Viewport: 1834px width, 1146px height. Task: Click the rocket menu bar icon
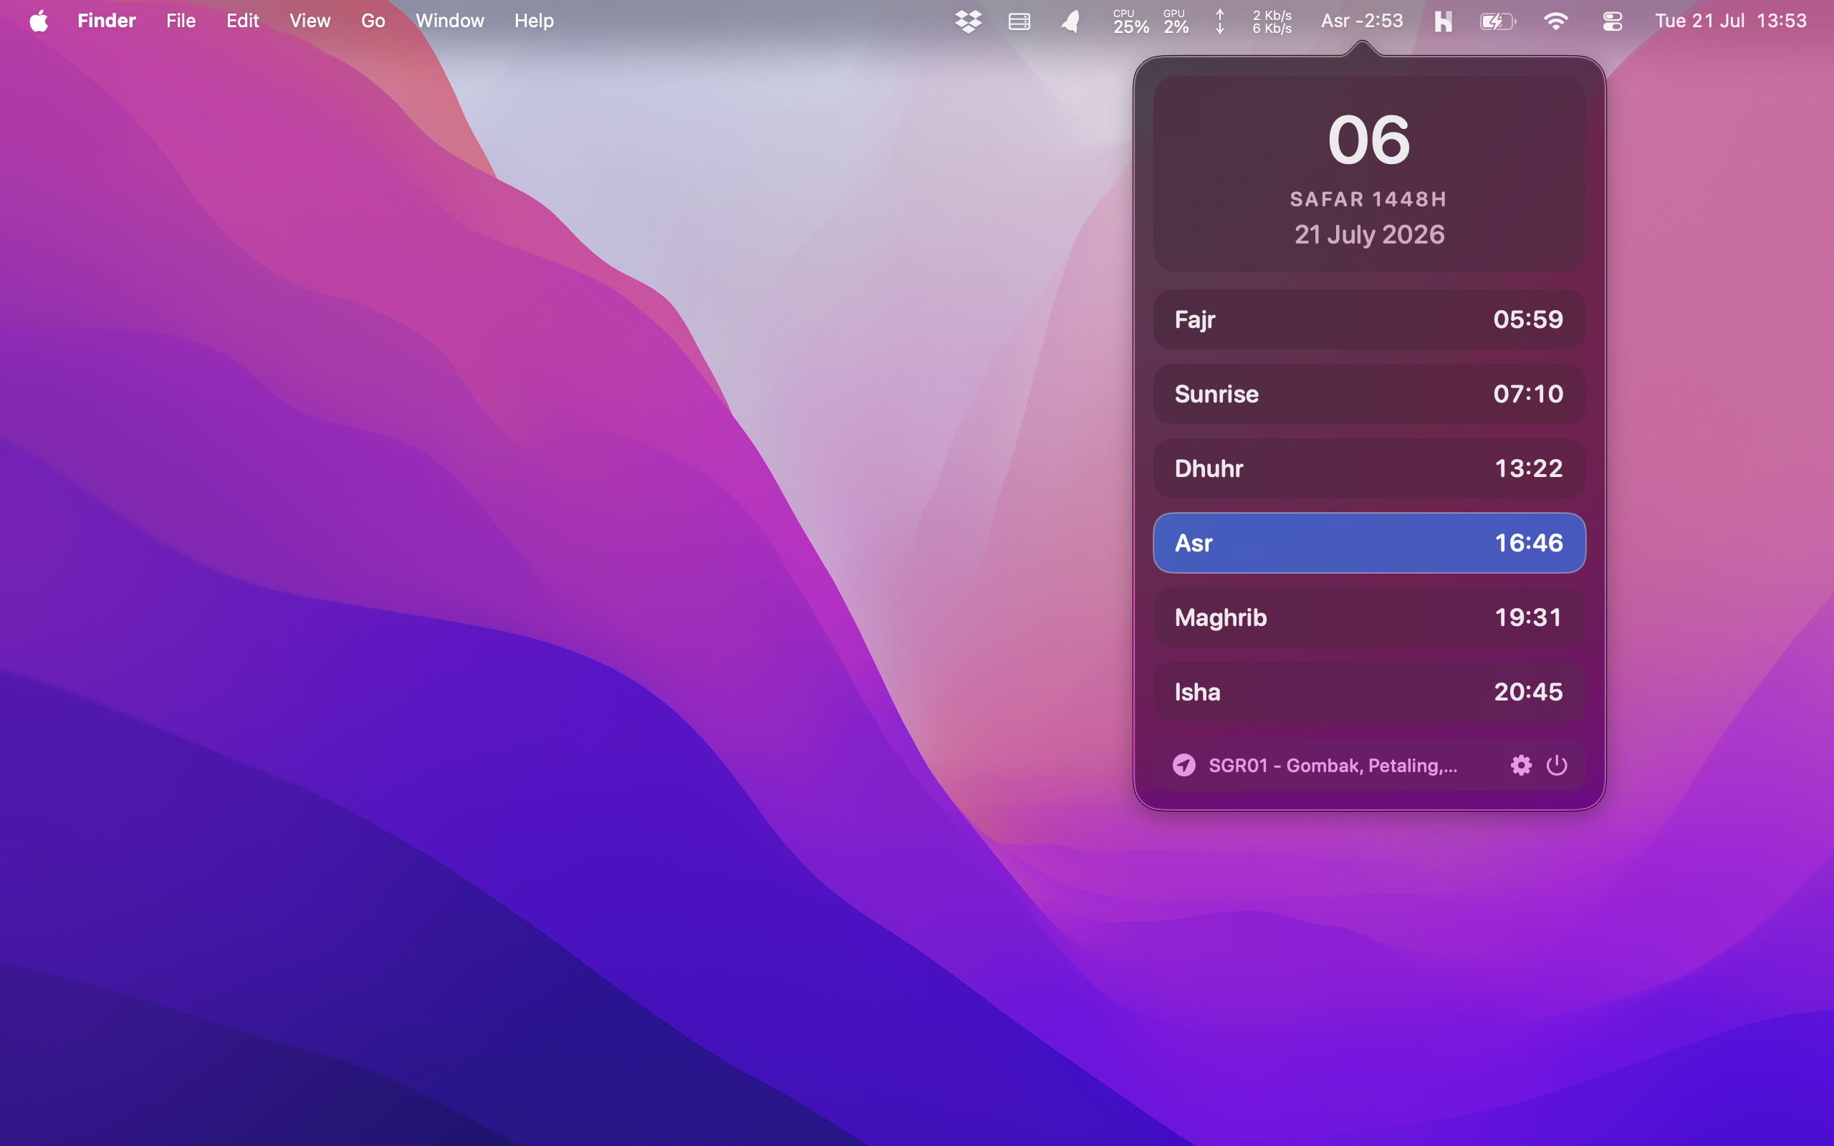click(1070, 21)
